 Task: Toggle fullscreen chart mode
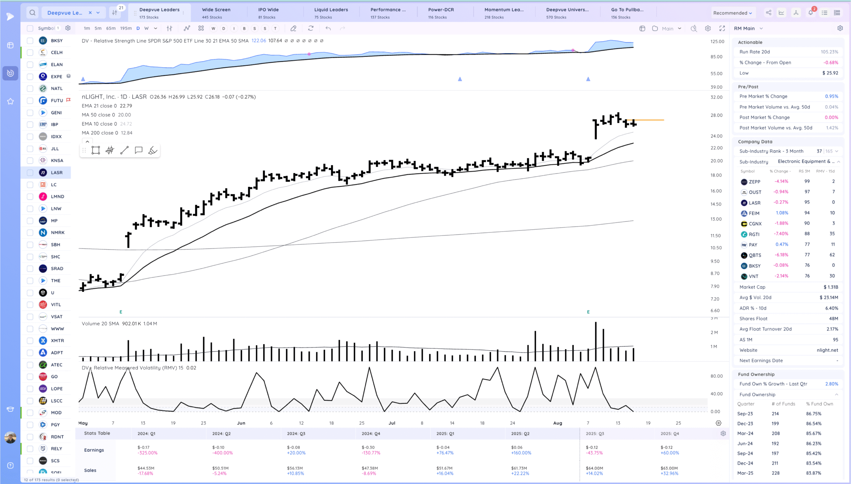click(x=722, y=29)
